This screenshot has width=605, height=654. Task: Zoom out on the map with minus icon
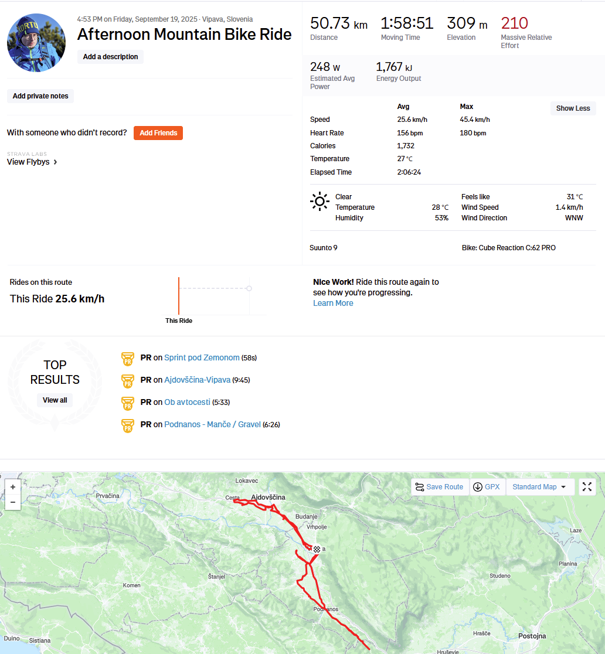point(13,502)
